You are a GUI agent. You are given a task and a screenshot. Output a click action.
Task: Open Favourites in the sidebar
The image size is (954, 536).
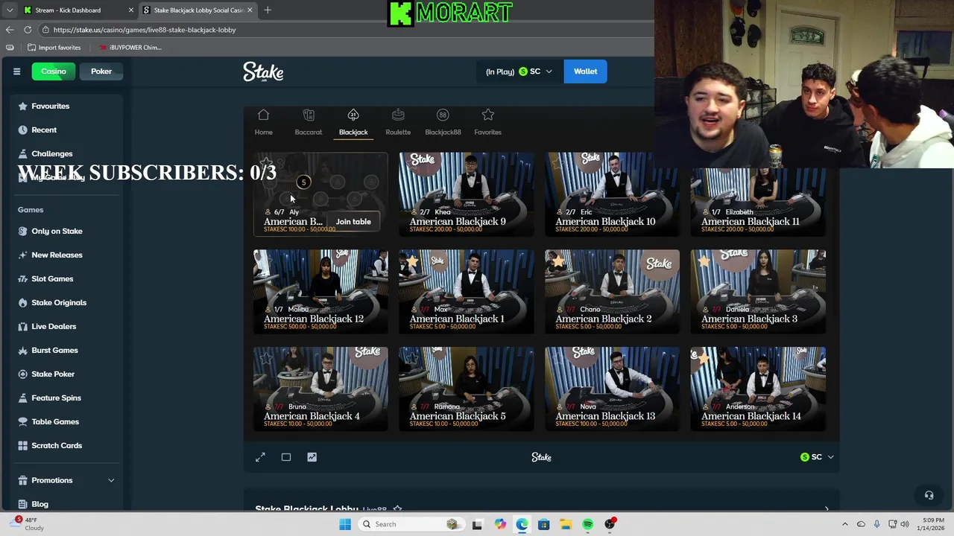point(50,106)
